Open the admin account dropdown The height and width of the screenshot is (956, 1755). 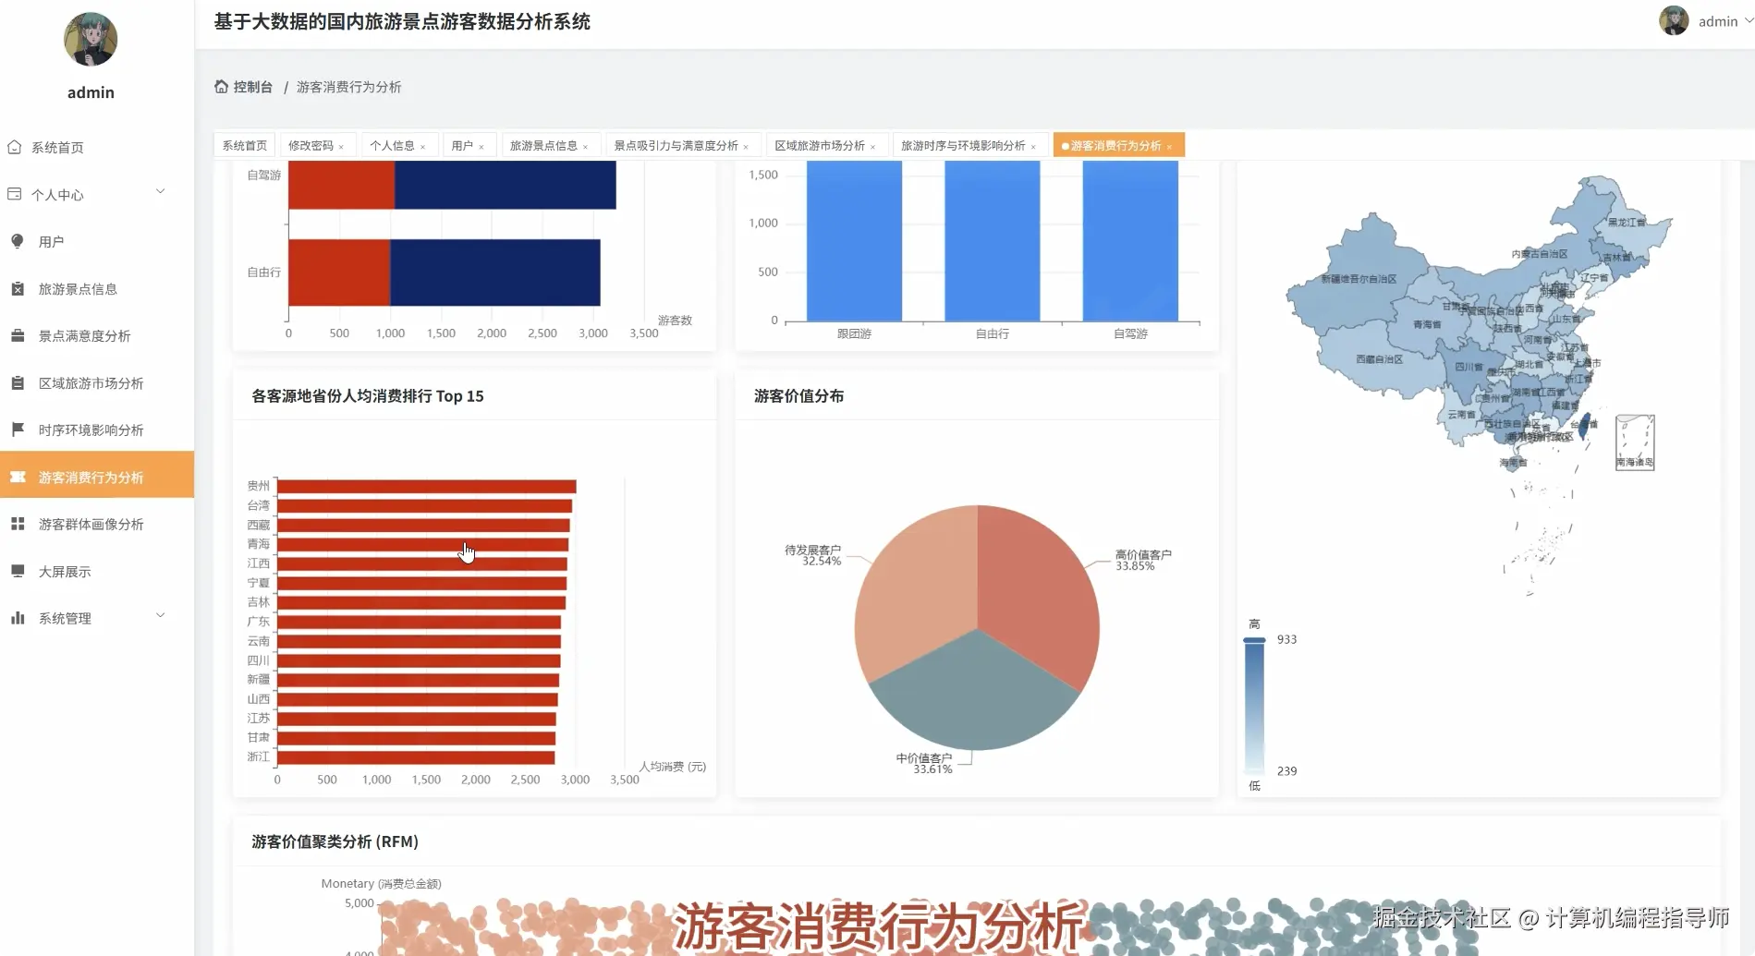pos(1719,20)
